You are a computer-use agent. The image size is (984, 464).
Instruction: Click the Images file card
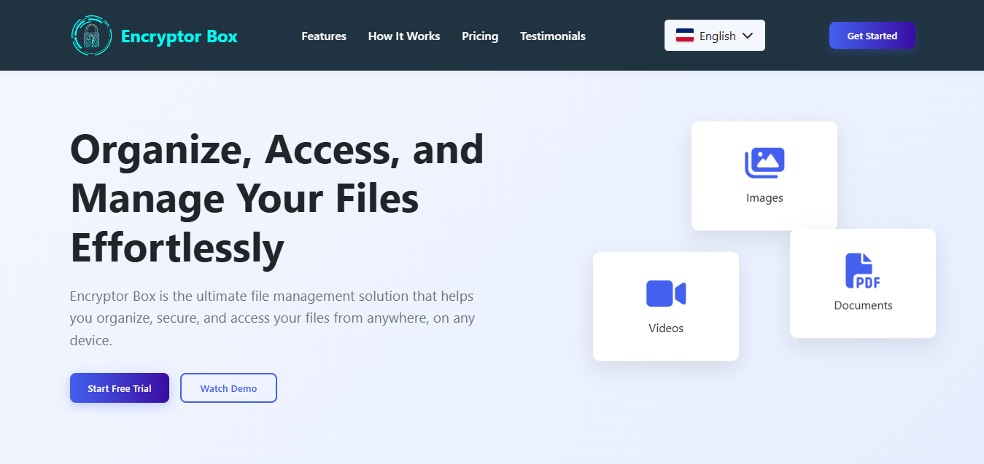pyautogui.click(x=764, y=176)
